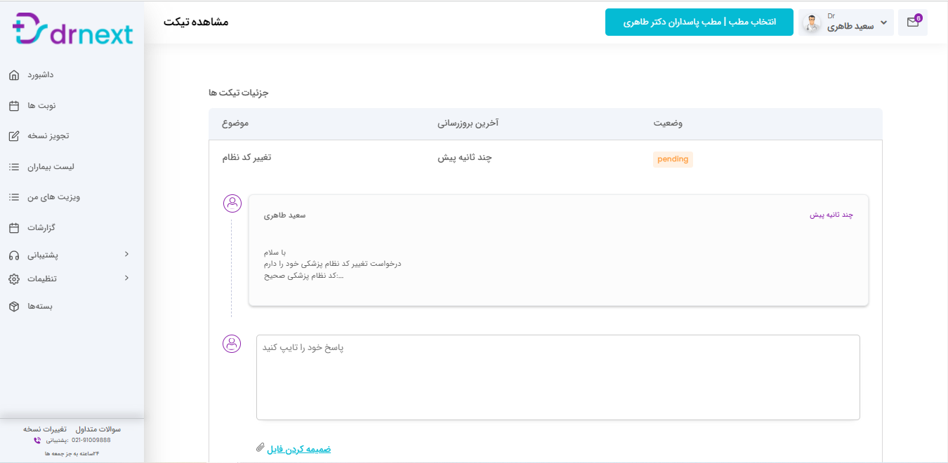Click the list icon next to ویزیت های من

click(14, 197)
